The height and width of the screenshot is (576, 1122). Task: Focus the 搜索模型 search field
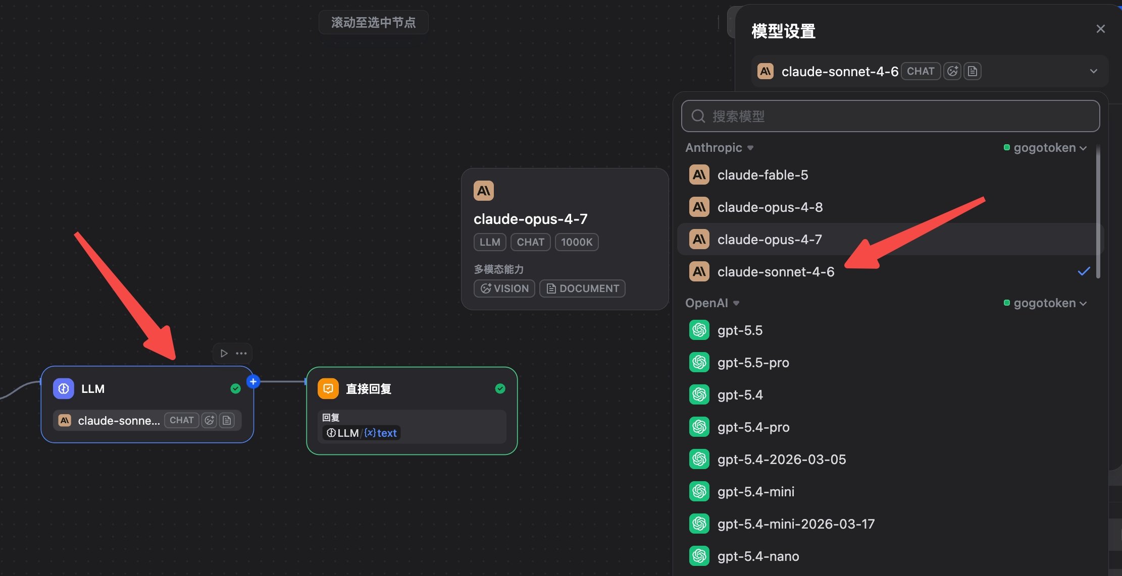point(890,116)
